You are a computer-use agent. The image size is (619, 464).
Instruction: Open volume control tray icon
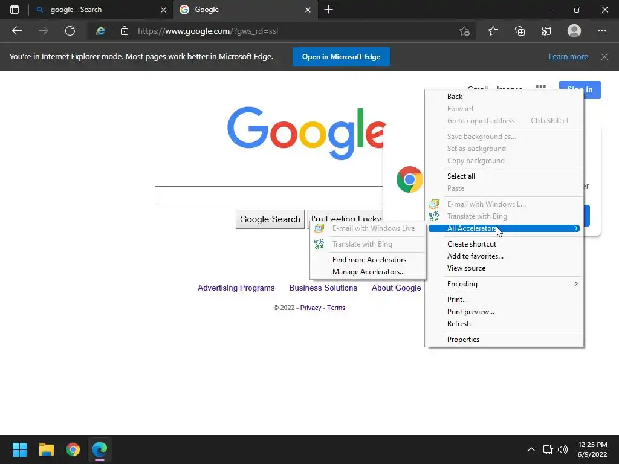coord(563,449)
